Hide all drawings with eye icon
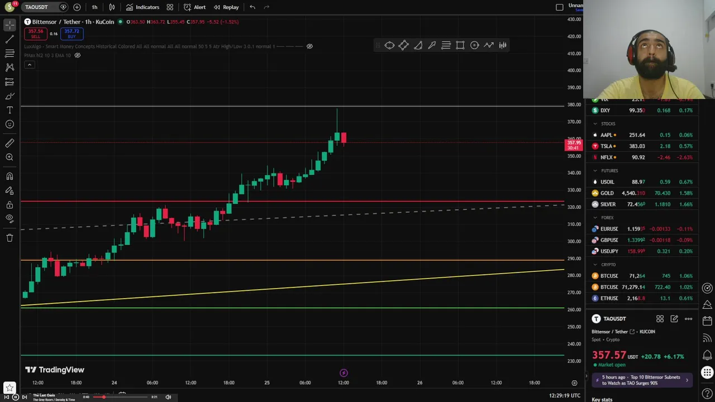The height and width of the screenshot is (402, 715). point(9,218)
